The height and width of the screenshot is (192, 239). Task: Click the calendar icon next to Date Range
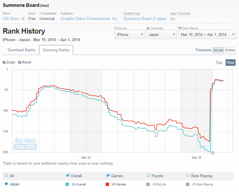coord(180,28)
